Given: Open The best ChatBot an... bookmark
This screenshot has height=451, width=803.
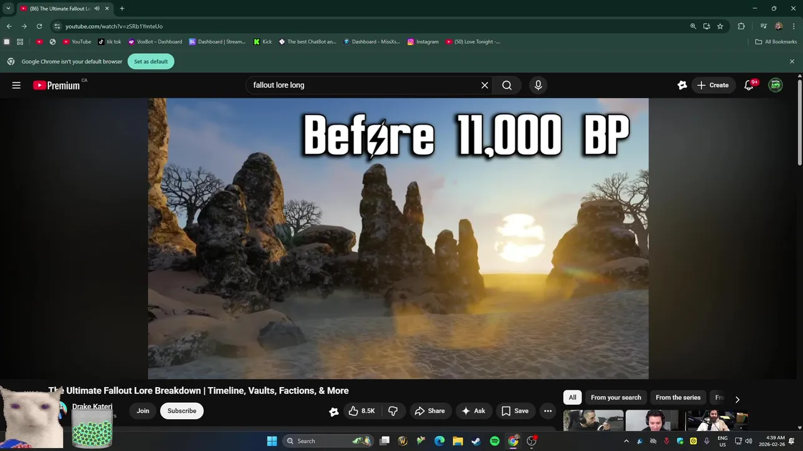Looking at the screenshot, I should pos(307,42).
